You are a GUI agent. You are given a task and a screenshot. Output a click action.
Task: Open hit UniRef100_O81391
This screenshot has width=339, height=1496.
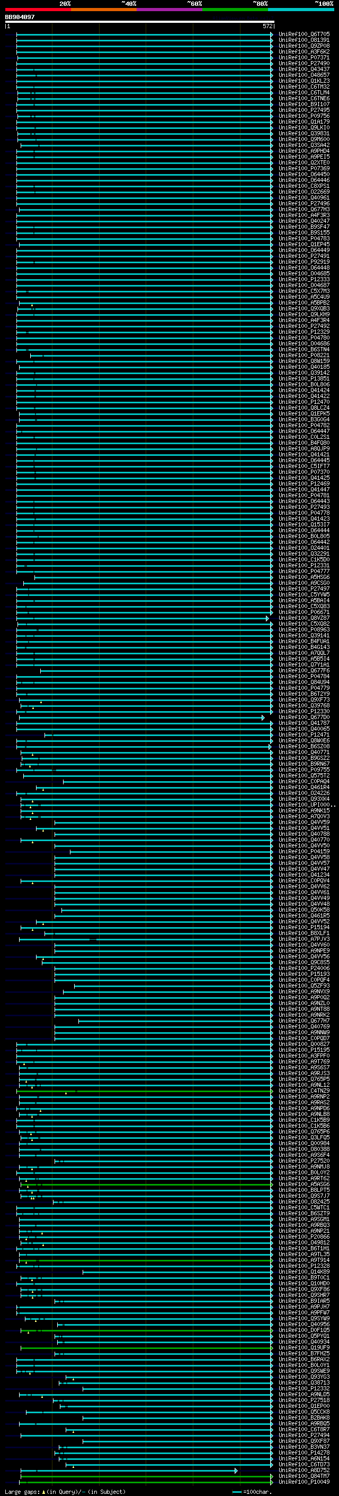(304, 40)
